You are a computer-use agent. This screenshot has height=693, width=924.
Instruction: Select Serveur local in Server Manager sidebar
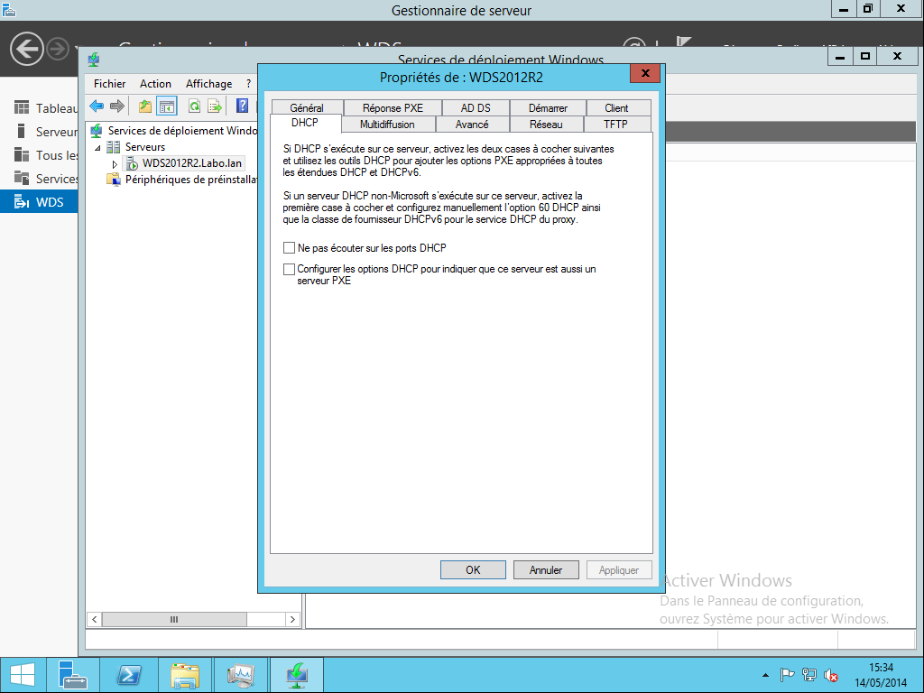tap(39, 132)
